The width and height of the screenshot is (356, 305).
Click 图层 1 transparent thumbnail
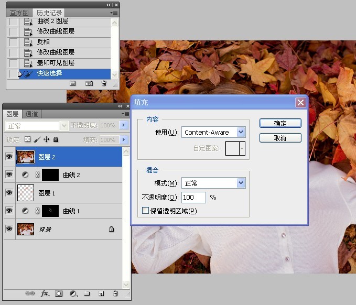(26, 193)
